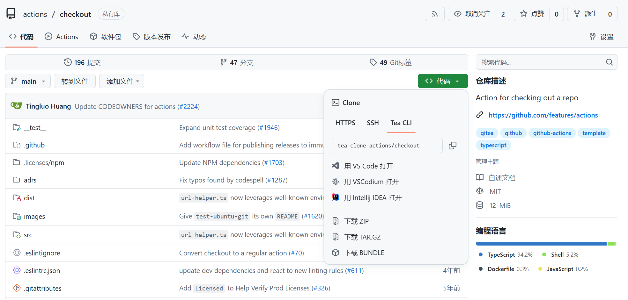Expand the add file dropdown
Image resolution: width=628 pixels, height=300 pixels.
[x=122, y=82]
